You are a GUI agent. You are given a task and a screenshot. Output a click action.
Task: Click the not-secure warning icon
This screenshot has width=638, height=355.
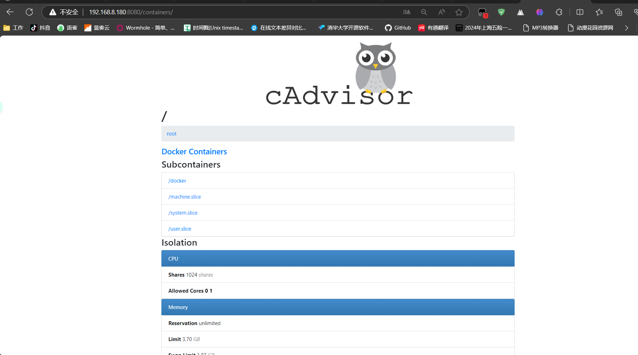click(53, 12)
